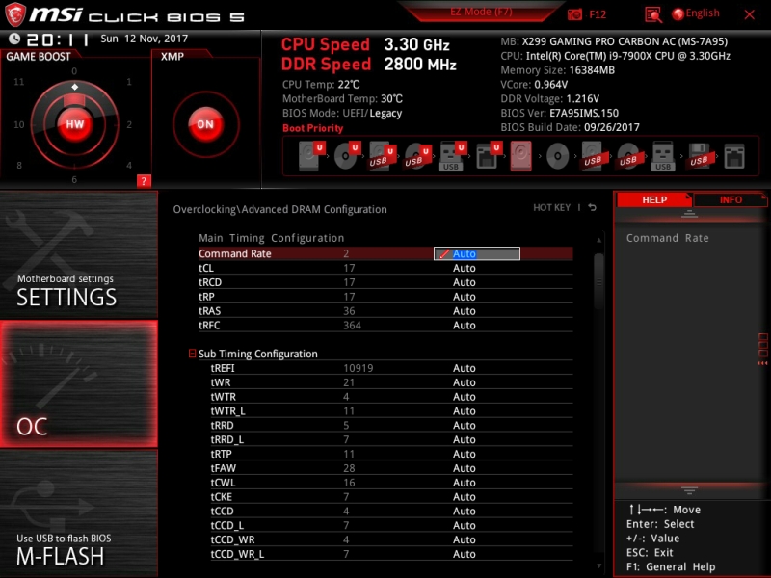Click the settings list scrollbar thumb

598,281
